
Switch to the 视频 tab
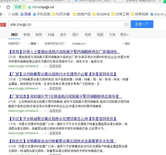[88, 35]
